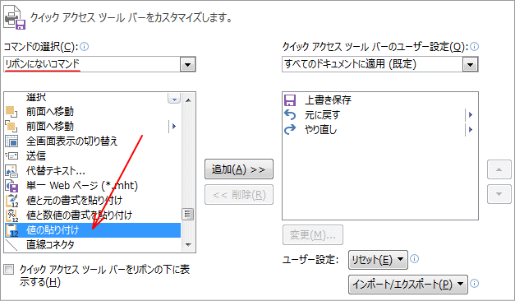The height and width of the screenshot is (301, 515).
Task: Move selected item up with arrow button
Action: pos(499,169)
